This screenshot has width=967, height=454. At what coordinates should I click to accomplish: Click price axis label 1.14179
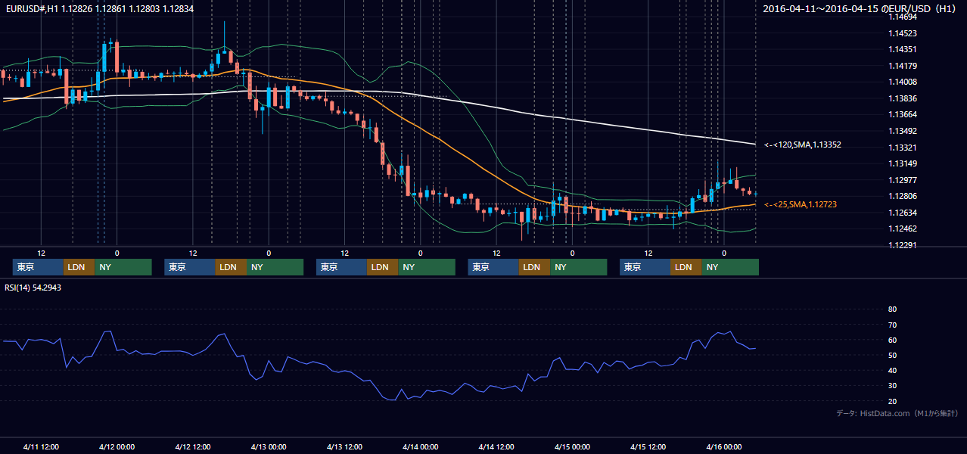point(903,66)
